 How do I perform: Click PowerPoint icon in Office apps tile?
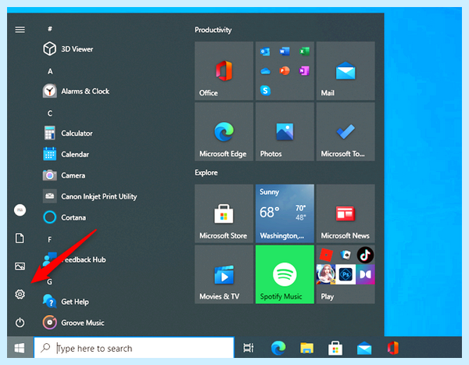[285, 71]
